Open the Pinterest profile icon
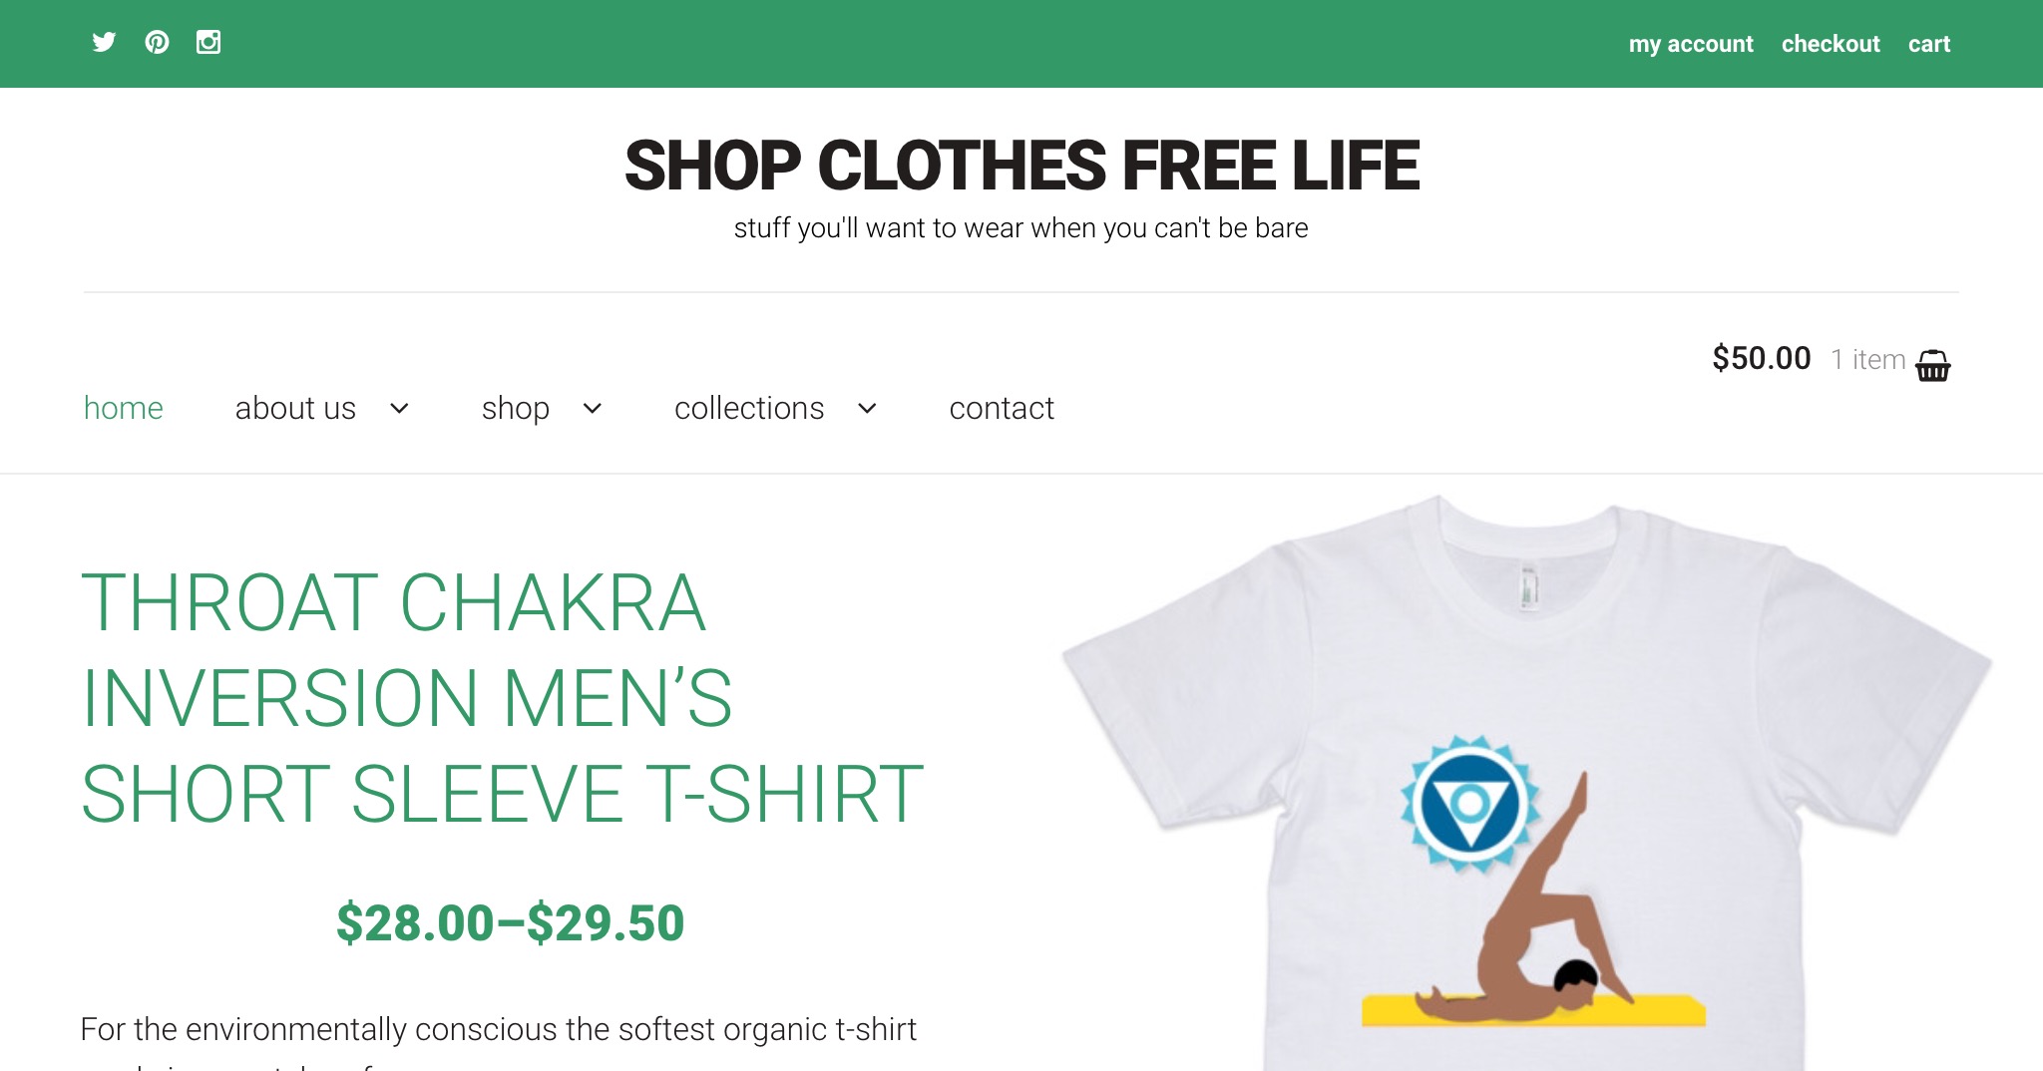Viewport: 2043px width, 1071px height. point(157,42)
